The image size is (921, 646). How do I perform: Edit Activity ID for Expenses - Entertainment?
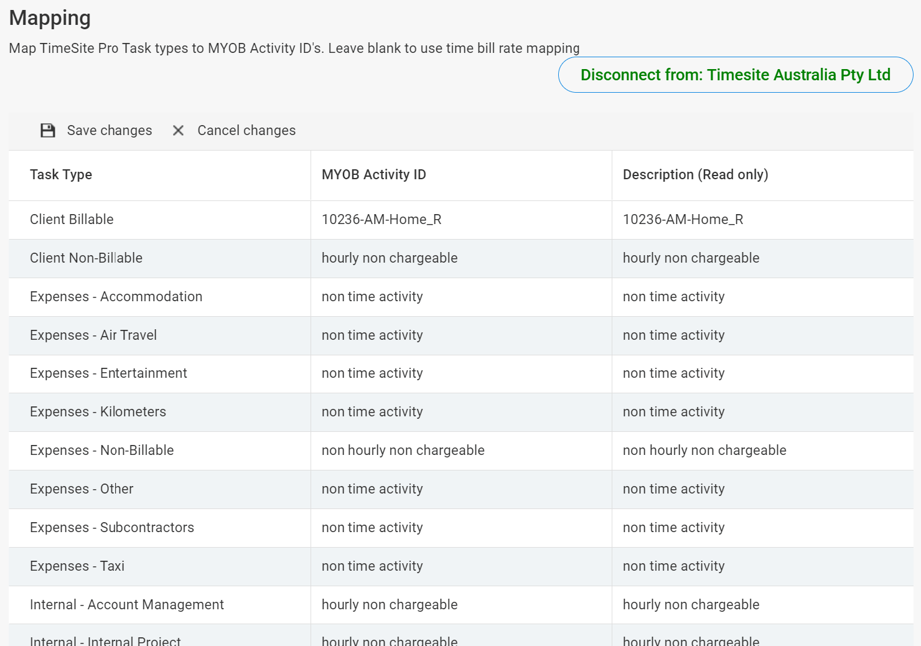460,373
